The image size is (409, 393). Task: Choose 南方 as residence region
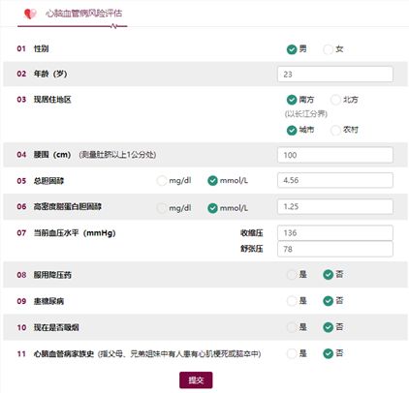(x=292, y=100)
